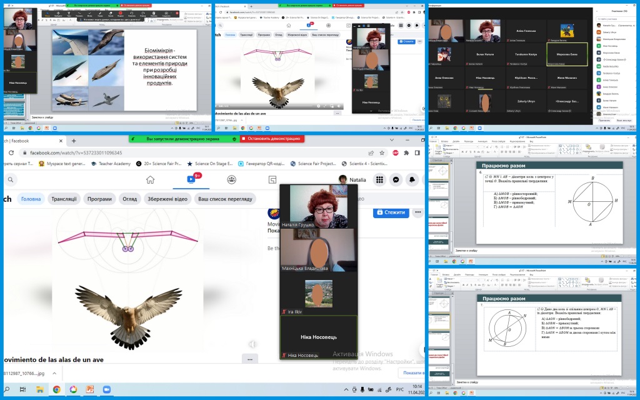The width and height of the screenshot is (640, 400).
Task: Expand tab search chevron in large Chrome window
Action: pyautogui.click(x=392, y=140)
